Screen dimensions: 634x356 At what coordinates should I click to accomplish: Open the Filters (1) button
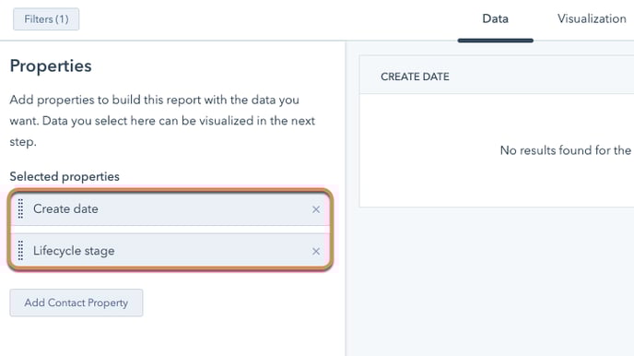click(46, 19)
